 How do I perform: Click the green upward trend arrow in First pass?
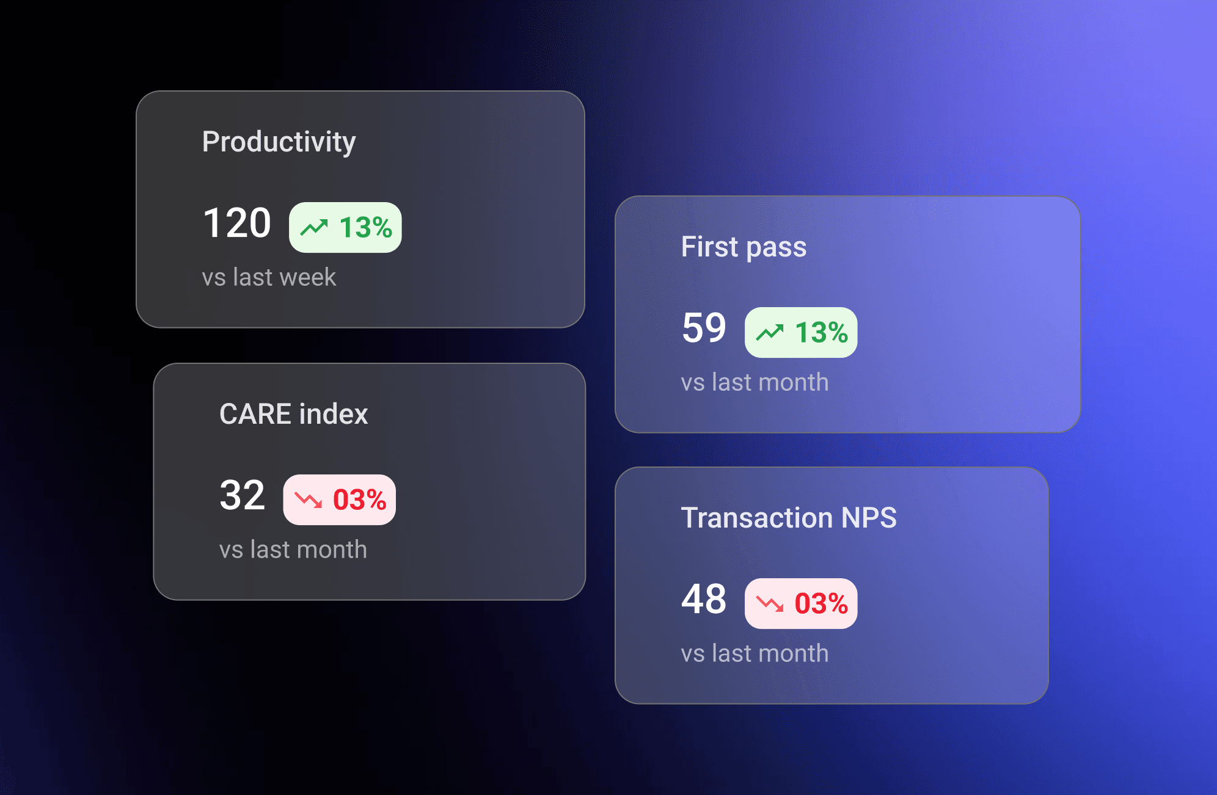[770, 333]
